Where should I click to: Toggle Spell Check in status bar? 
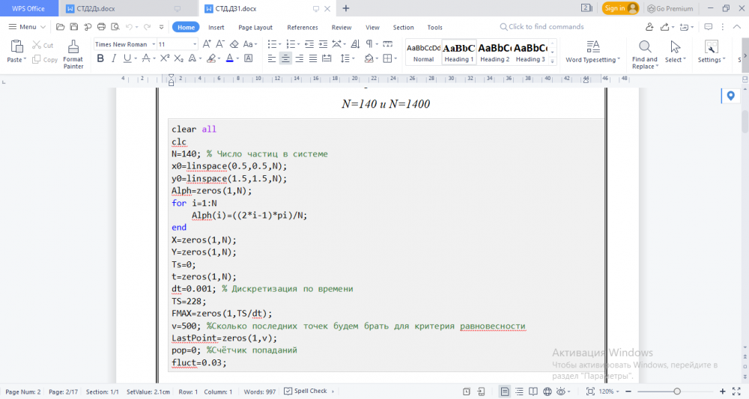pyautogui.click(x=306, y=391)
